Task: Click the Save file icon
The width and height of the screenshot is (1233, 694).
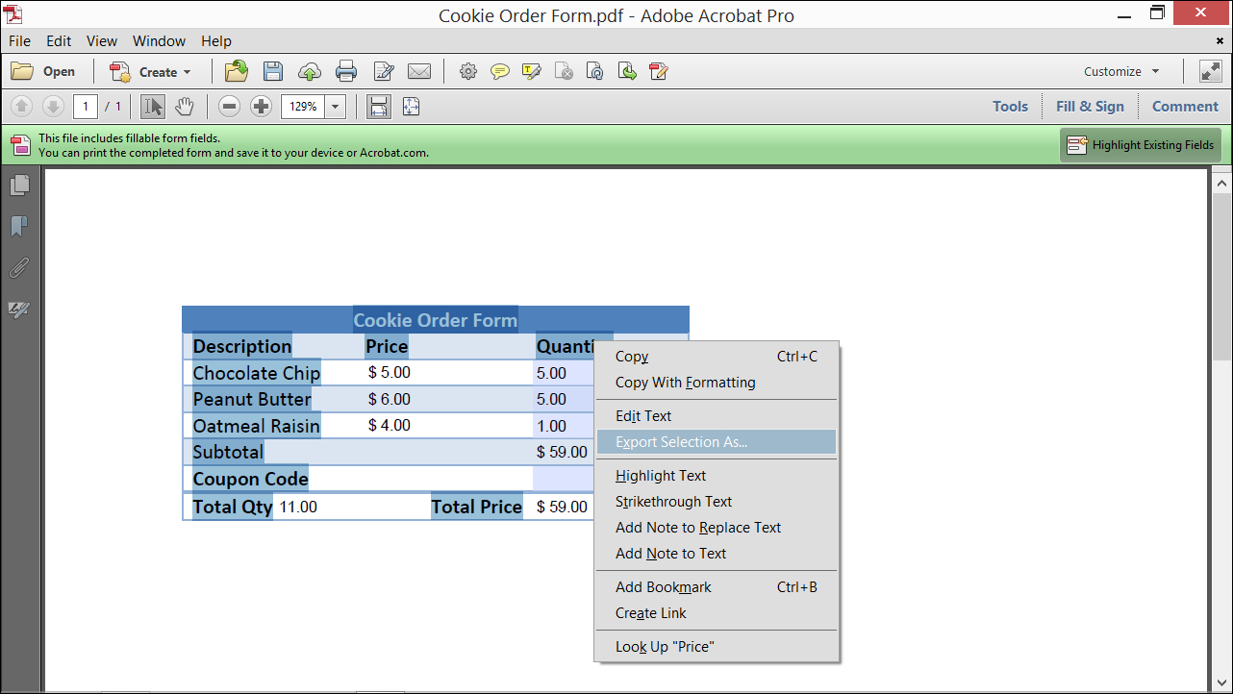Action: click(273, 71)
